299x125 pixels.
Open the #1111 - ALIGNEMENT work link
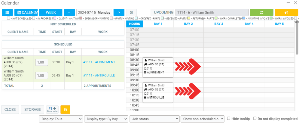[99, 62]
